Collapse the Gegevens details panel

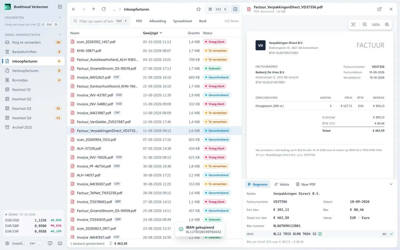(391, 184)
